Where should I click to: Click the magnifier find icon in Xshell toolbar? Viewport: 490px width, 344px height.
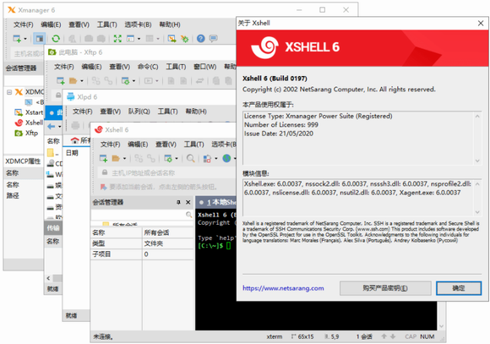190,159
